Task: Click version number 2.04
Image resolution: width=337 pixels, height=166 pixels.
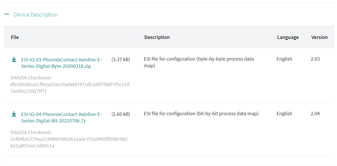Action: [315, 114]
